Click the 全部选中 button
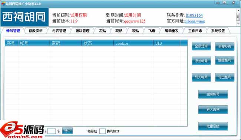 point(201,46)
